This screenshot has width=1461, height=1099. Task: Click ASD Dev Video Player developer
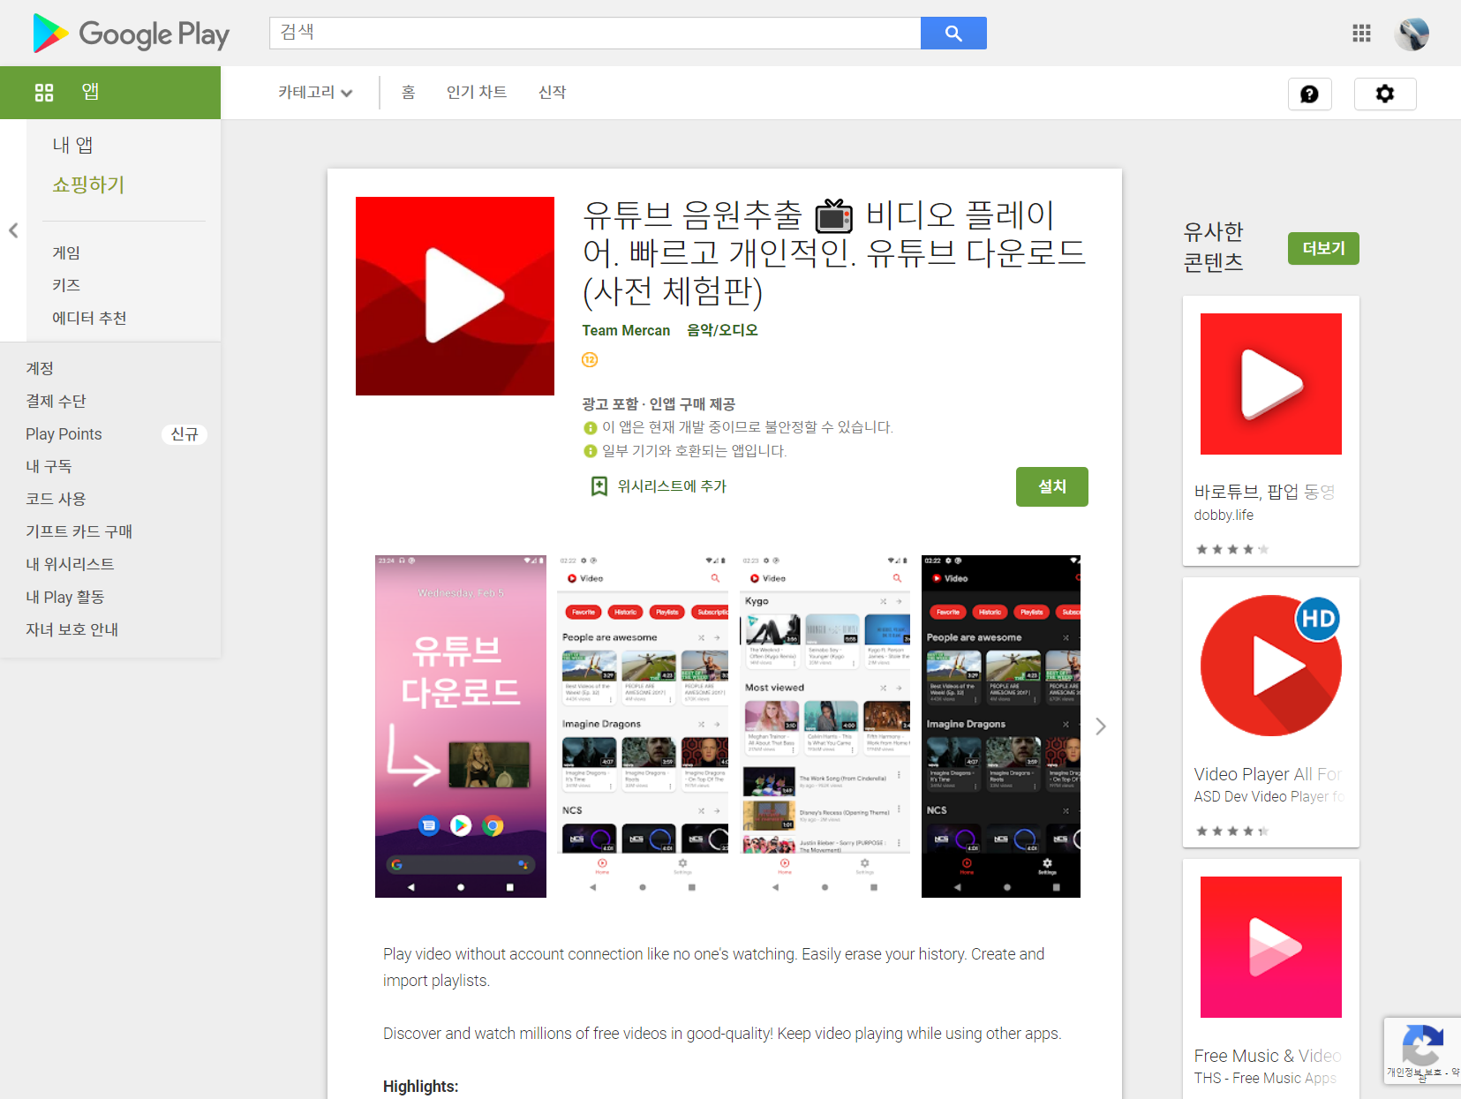(1269, 796)
